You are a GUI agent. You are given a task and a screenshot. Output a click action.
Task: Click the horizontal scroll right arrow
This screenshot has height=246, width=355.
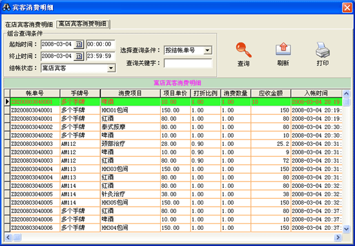pos(338,238)
